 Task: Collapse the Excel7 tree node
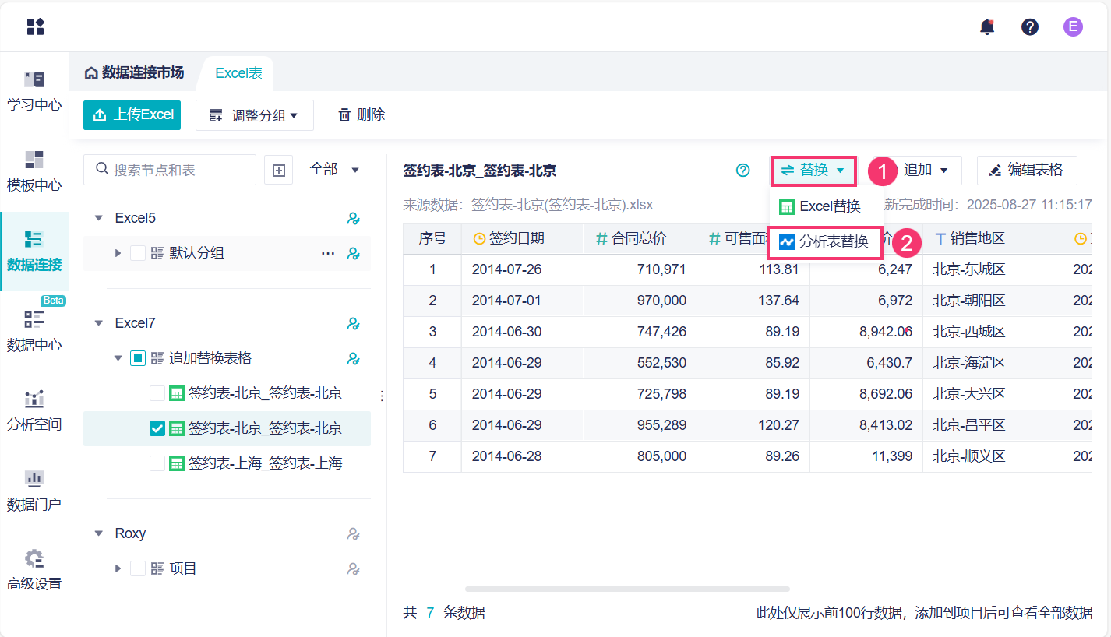99,323
